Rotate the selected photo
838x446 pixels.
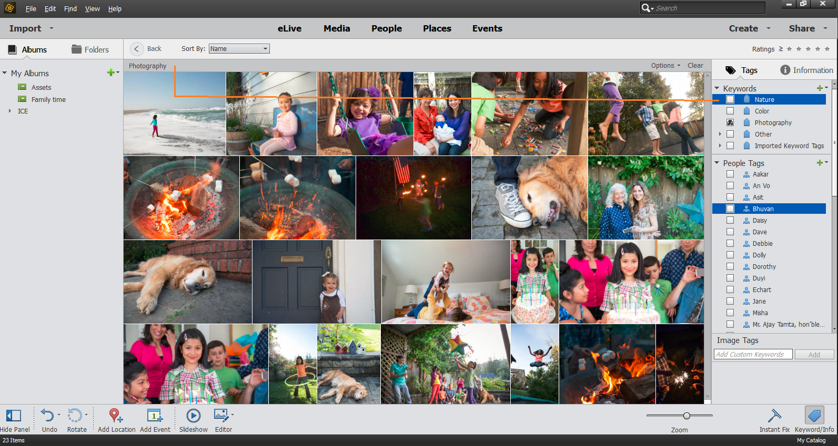point(75,416)
